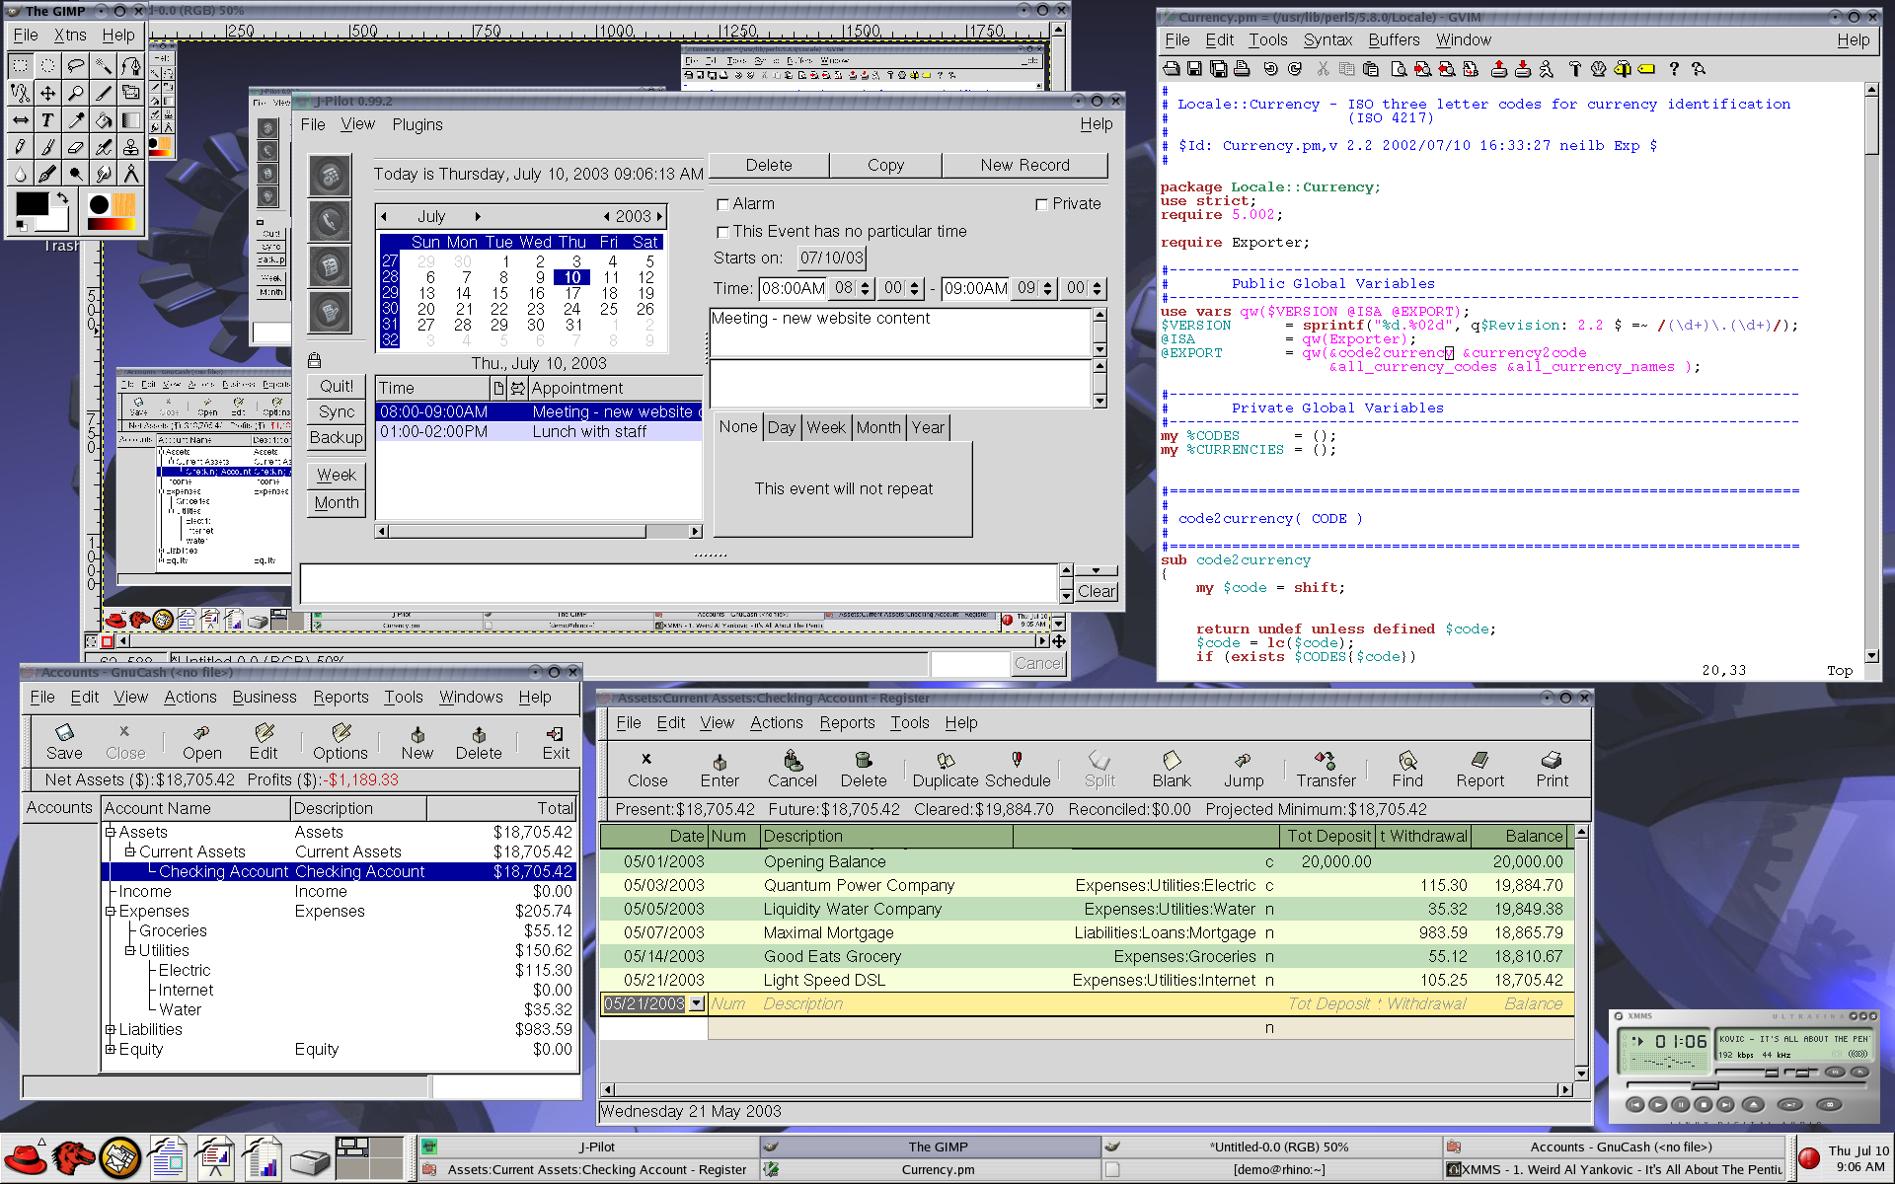Image resolution: width=1895 pixels, height=1184 pixels.
Task: Select the GIMP pencil tool
Action: coord(20,147)
